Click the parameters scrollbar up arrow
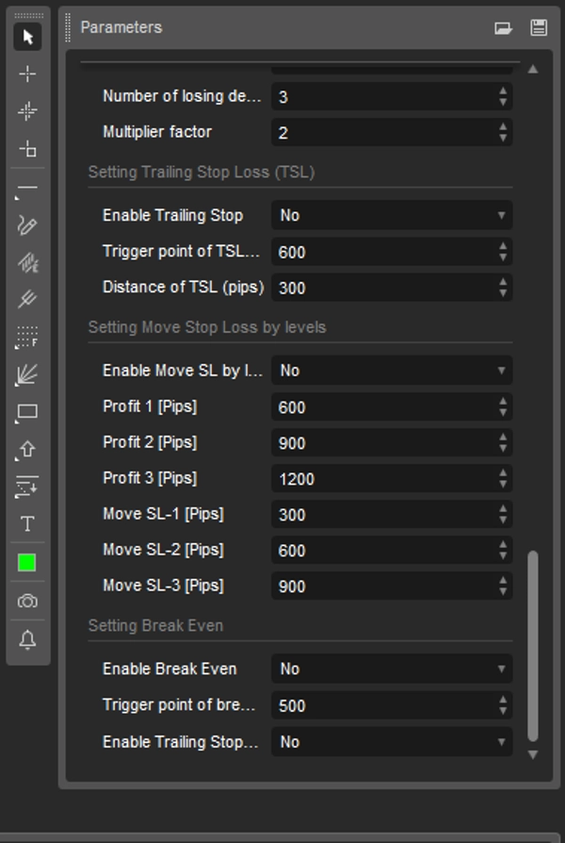 pyautogui.click(x=533, y=69)
